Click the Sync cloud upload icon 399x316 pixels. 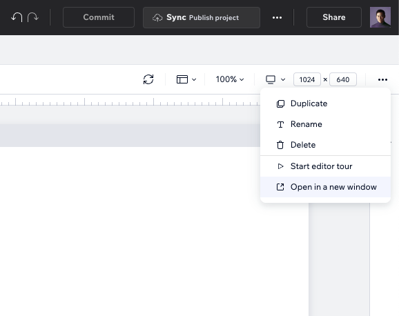157,17
